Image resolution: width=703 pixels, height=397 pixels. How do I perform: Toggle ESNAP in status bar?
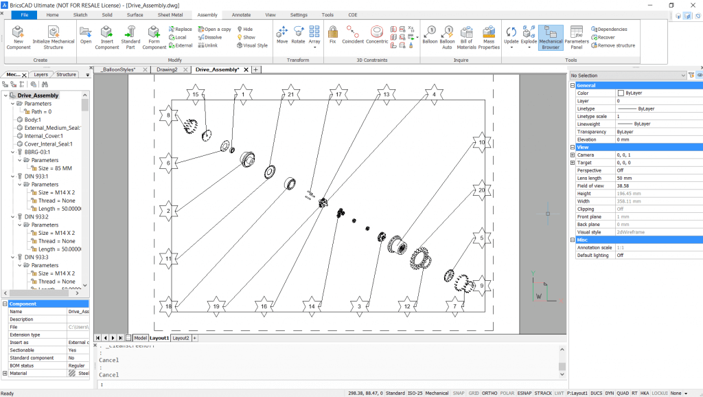(524, 393)
